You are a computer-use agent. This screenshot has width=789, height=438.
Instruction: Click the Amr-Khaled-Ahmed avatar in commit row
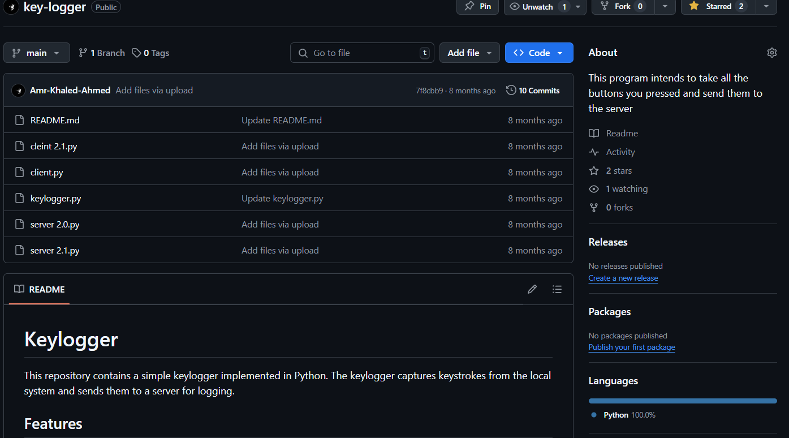tap(18, 91)
